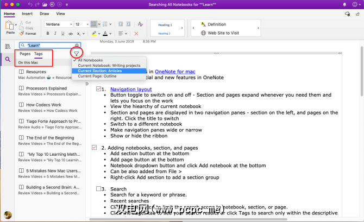
Task: Click the Paste clipboard icon
Action: [9, 26]
